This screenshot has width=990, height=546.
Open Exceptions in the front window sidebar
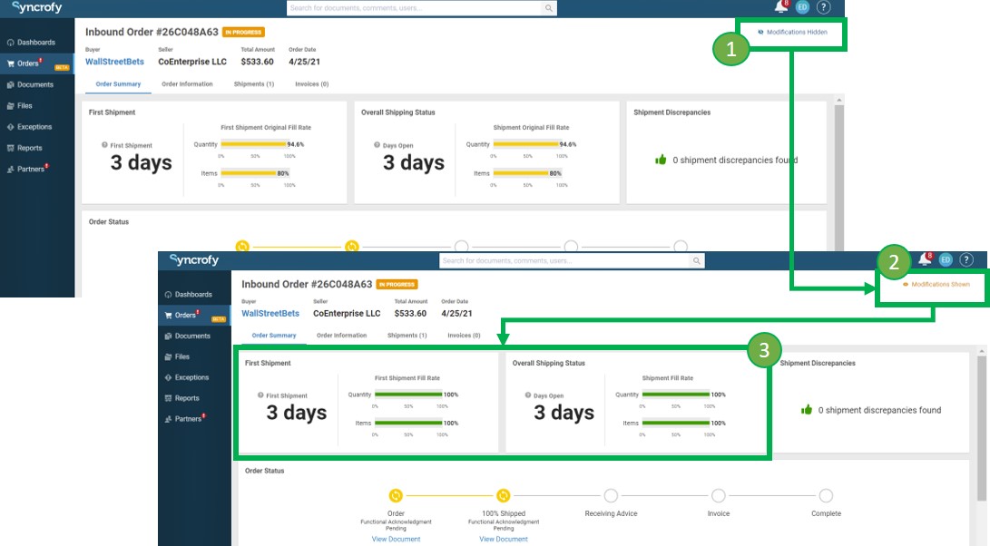(187, 377)
